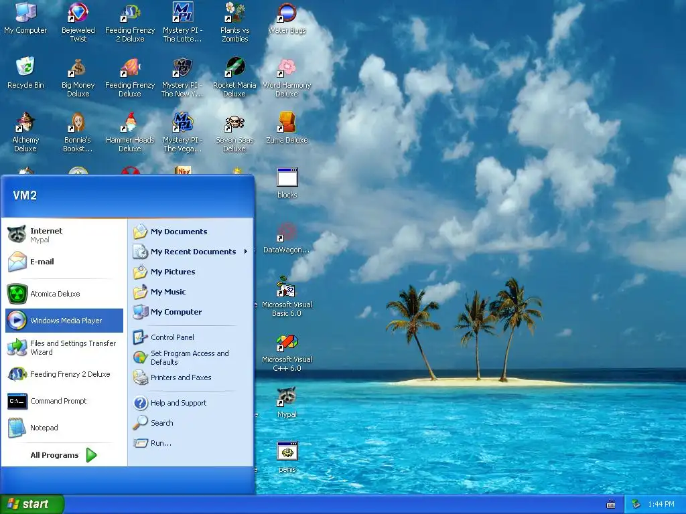The height and width of the screenshot is (514, 686).
Task: Launch Feeding Frenzy 2 Deluxe from Start menu
Action: pos(64,374)
